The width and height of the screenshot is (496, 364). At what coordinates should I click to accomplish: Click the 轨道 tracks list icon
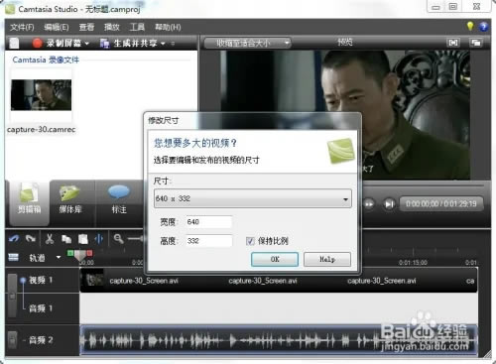tap(13, 257)
